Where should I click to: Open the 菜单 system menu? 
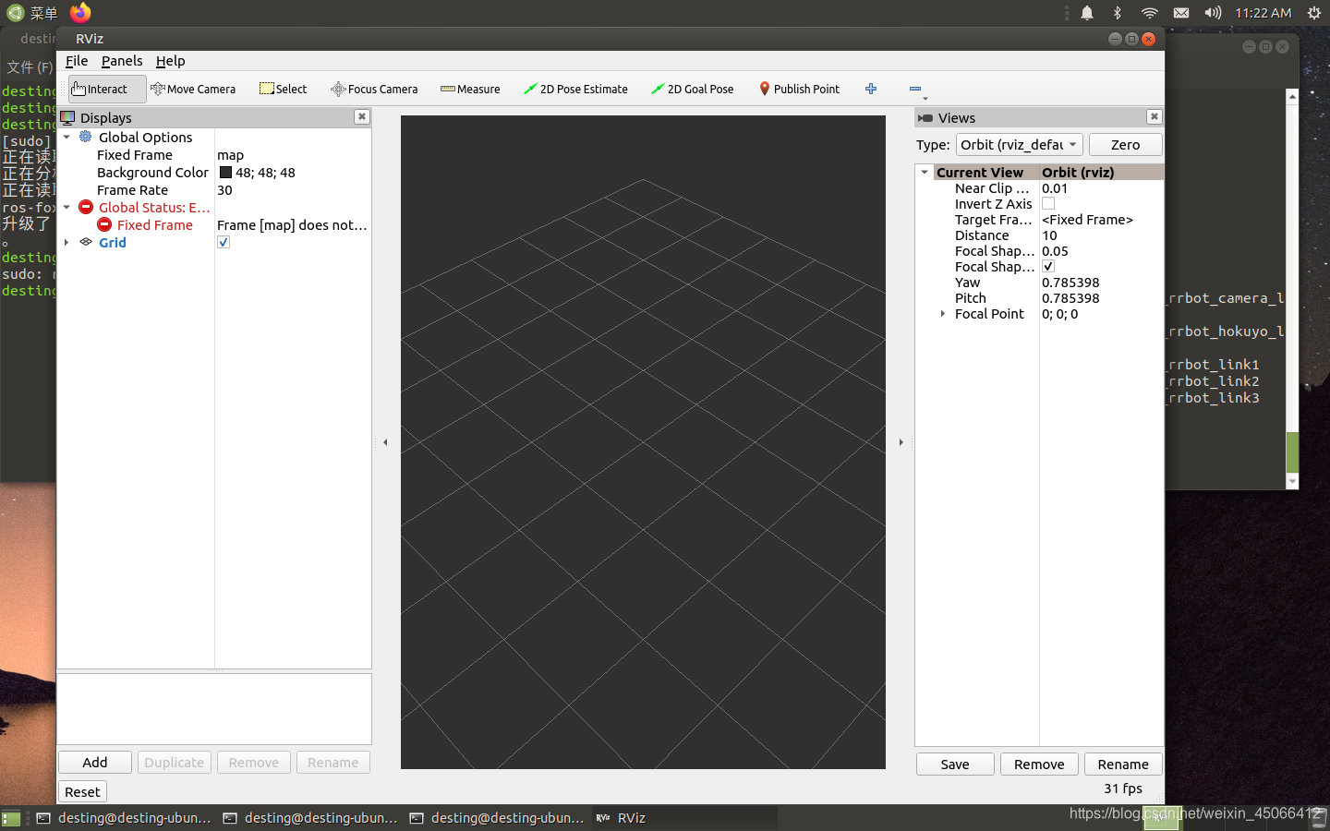click(x=33, y=13)
